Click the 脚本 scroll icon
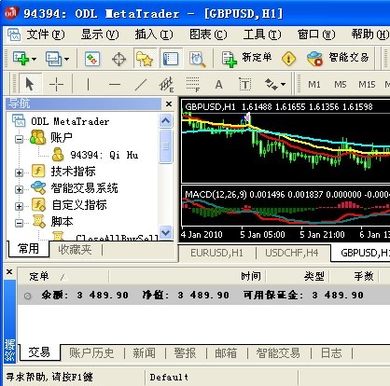Screen dimensions: 390x386 (x=39, y=221)
